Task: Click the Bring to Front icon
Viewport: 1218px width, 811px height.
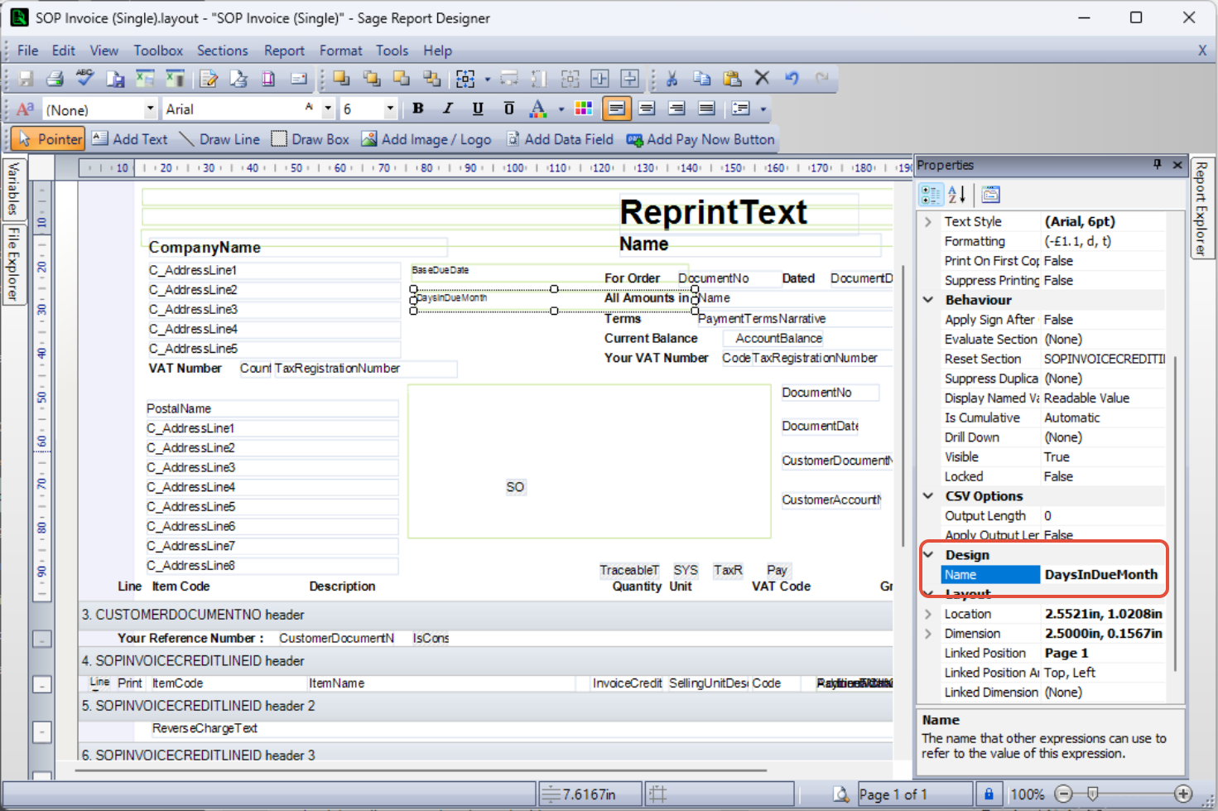Action: 341,79
